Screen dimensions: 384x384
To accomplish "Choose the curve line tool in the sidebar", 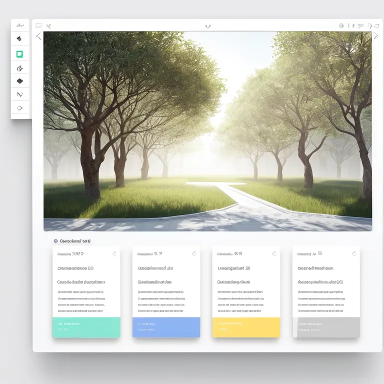I will (x=20, y=94).
